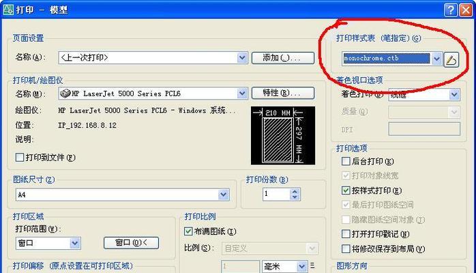Viewport: 476px width, 273px height.
Task: Enable the 后台打印 checkbox
Action: point(346,161)
